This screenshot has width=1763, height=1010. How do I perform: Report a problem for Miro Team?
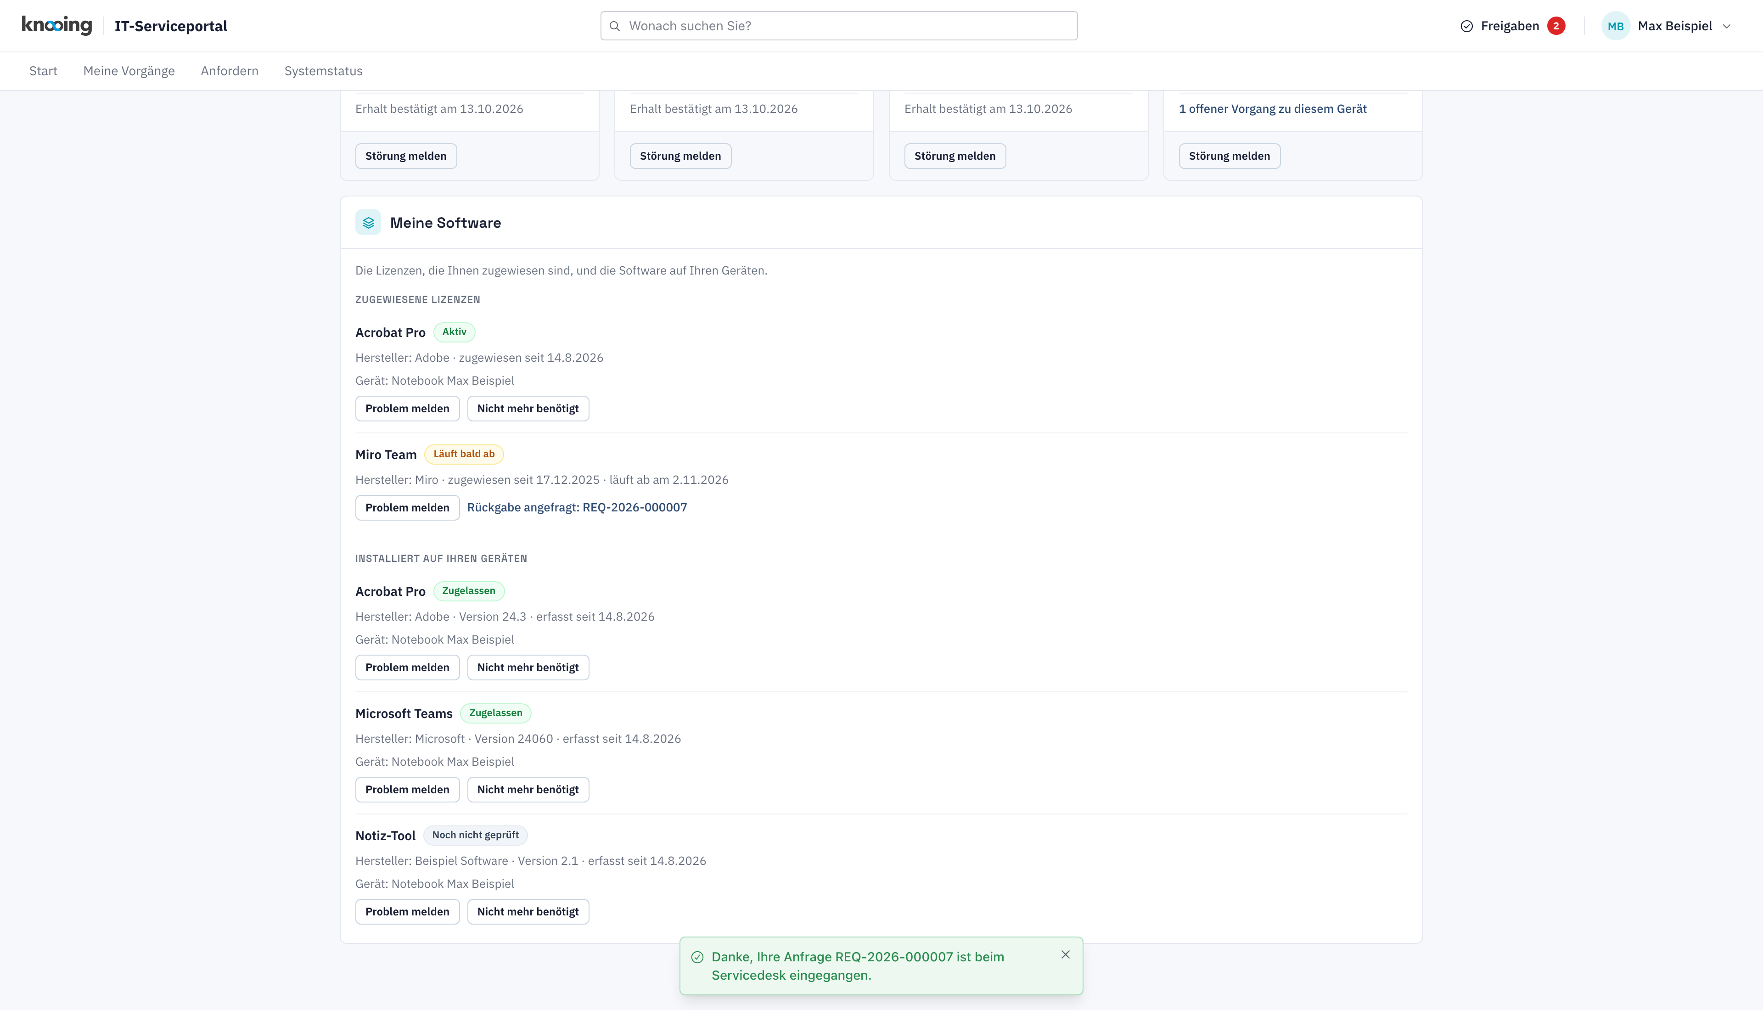pyautogui.click(x=407, y=508)
